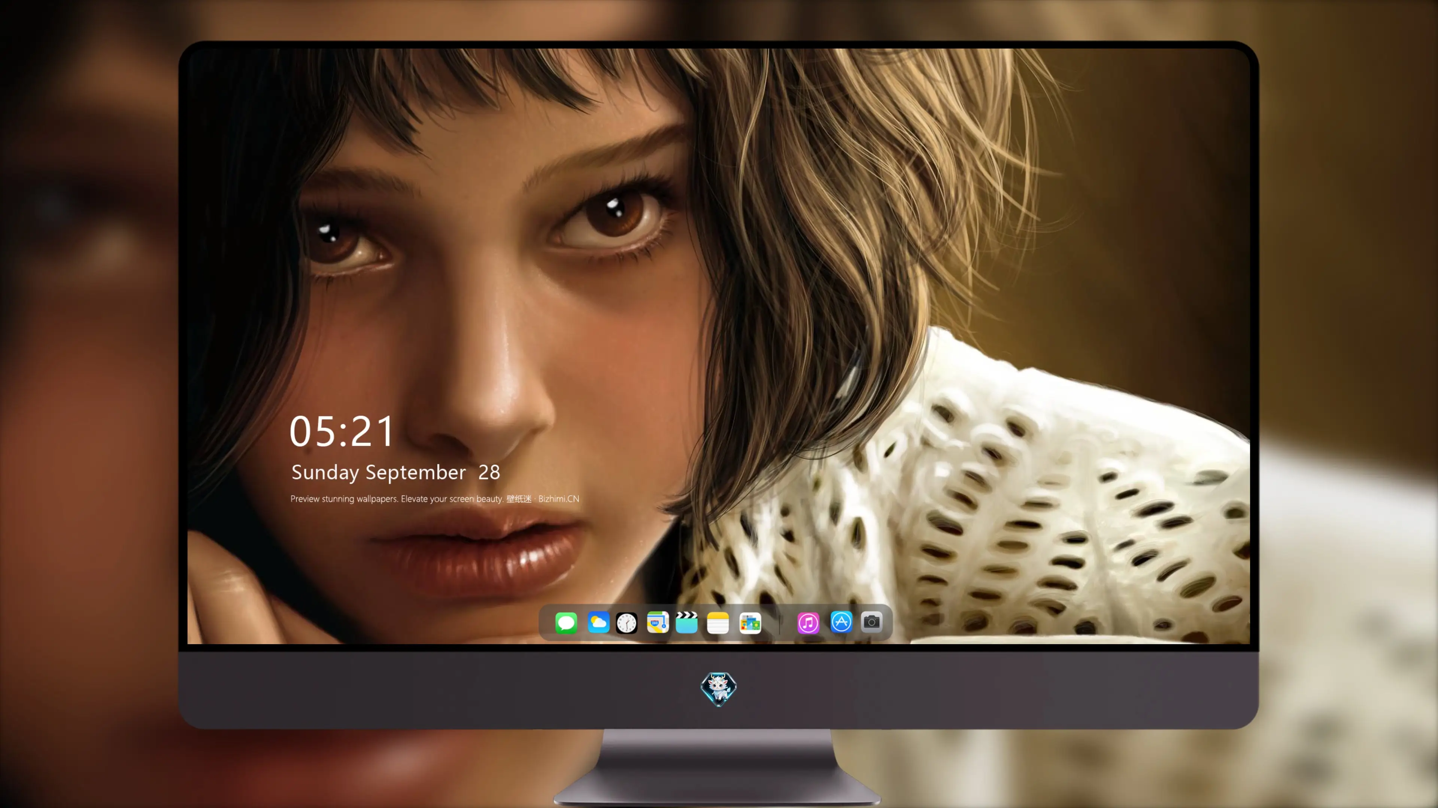Open the Maps app in the dock
Viewport: 1438px width, 808px height.
coord(658,622)
